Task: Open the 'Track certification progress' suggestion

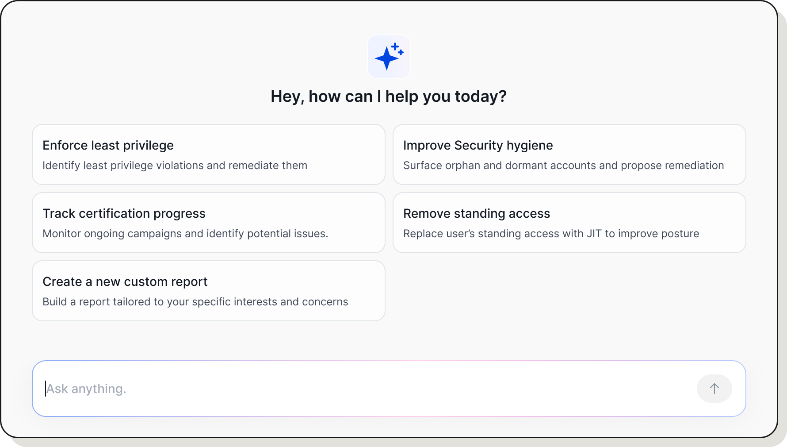Action: coord(208,223)
